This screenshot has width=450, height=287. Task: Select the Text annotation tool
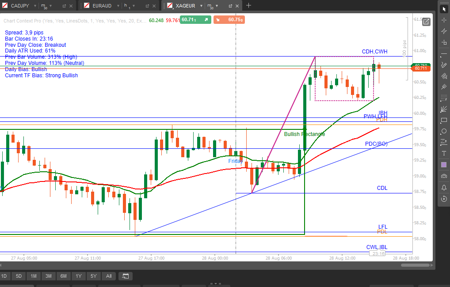(444, 153)
